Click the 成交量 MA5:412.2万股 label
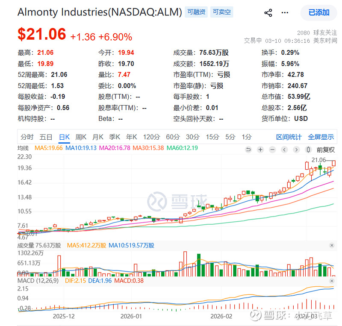This screenshot has width=342, height=326. (x=86, y=245)
